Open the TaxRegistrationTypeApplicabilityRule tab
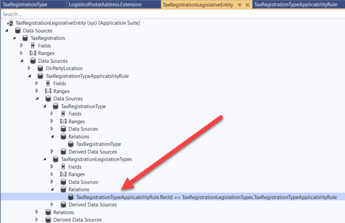This screenshot has width=345, height=223. (296, 4)
